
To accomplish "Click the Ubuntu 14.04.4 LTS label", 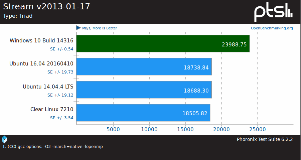I will click(48, 87).
